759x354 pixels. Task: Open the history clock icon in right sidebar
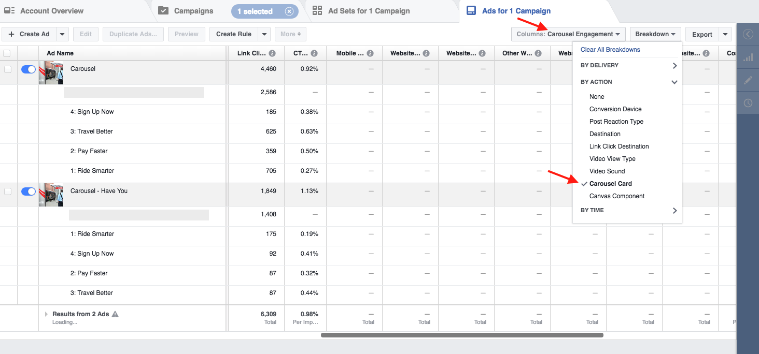click(x=748, y=102)
